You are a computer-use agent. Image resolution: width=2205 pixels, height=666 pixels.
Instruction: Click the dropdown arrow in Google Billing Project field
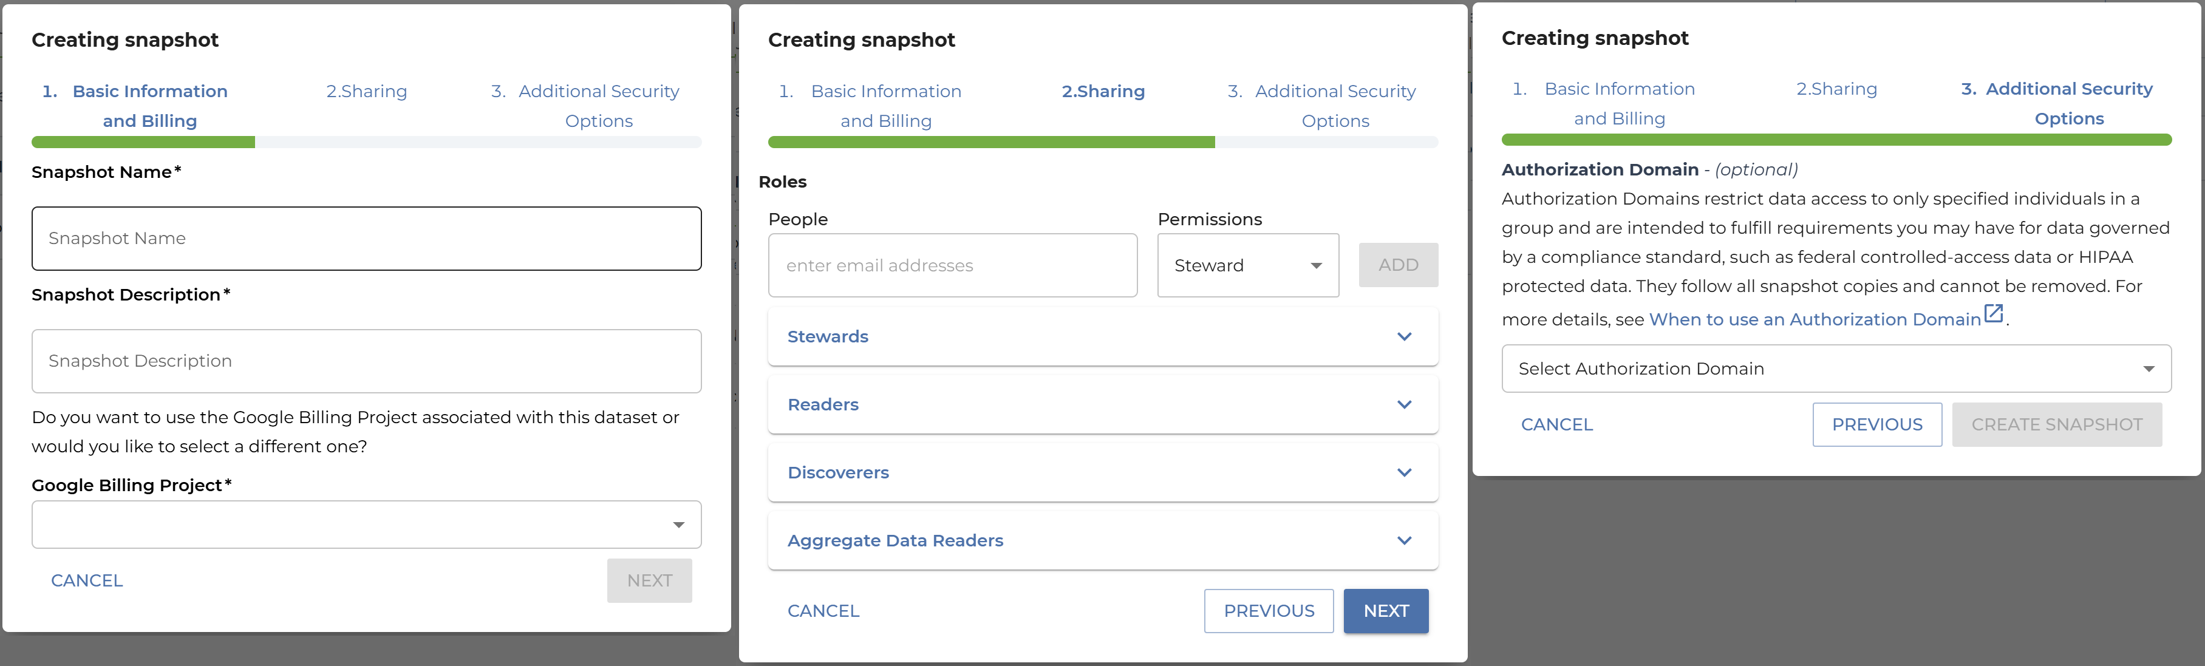(679, 525)
